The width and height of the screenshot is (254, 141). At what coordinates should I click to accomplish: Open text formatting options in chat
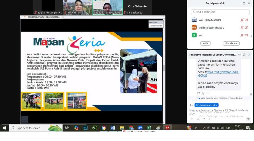point(192,119)
